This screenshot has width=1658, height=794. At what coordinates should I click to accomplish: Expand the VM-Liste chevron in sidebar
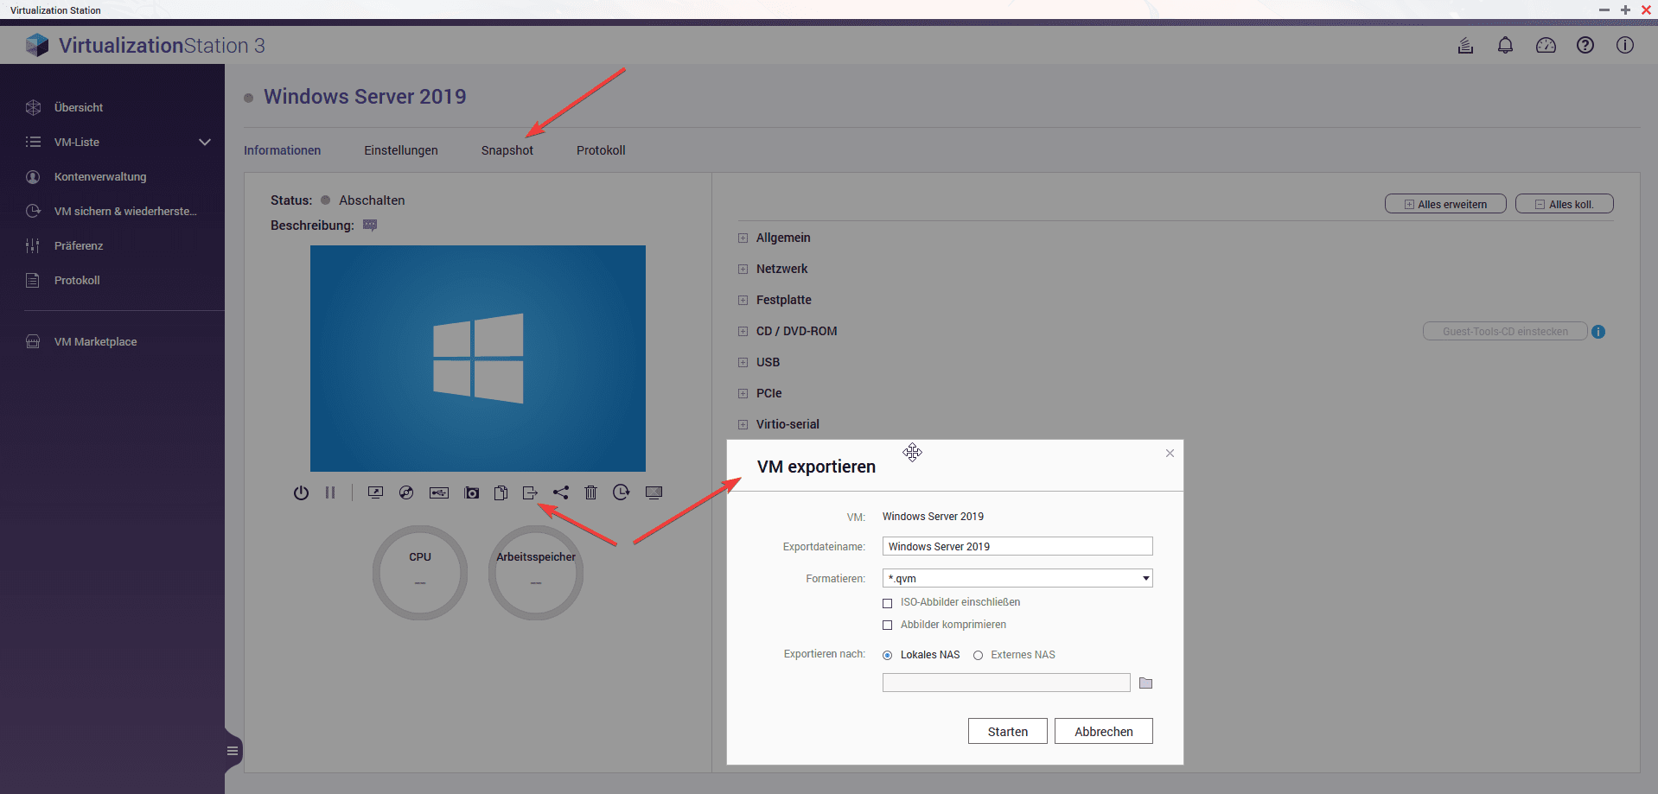point(205,142)
